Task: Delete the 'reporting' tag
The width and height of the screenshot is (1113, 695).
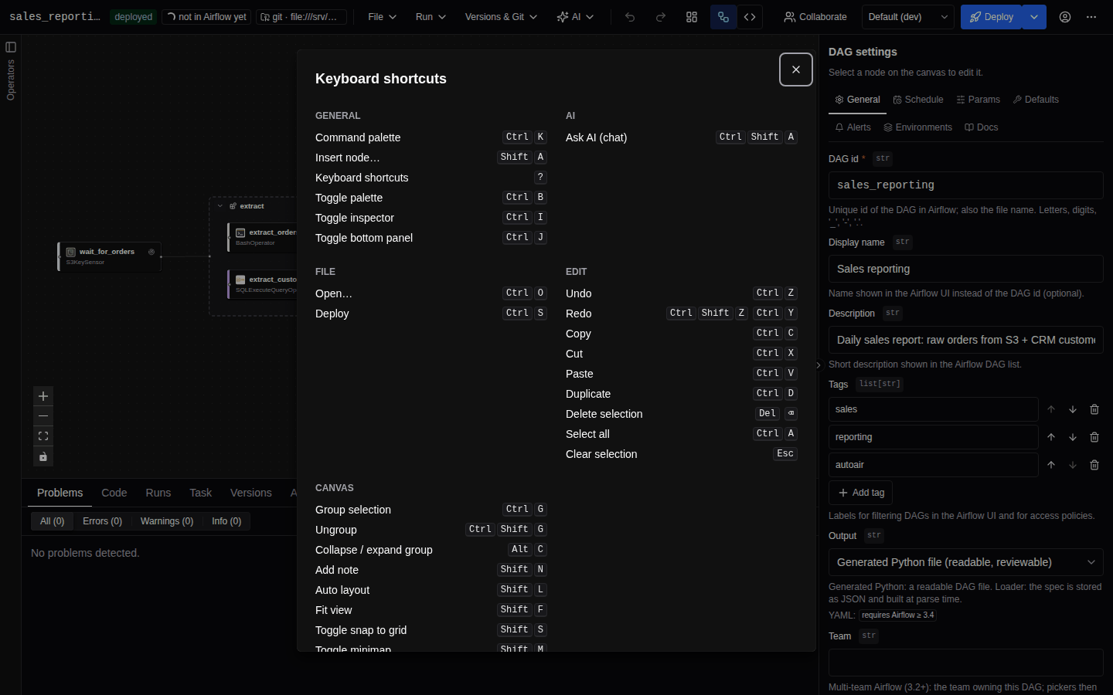Action: pyautogui.click(x=1094, y=437)
